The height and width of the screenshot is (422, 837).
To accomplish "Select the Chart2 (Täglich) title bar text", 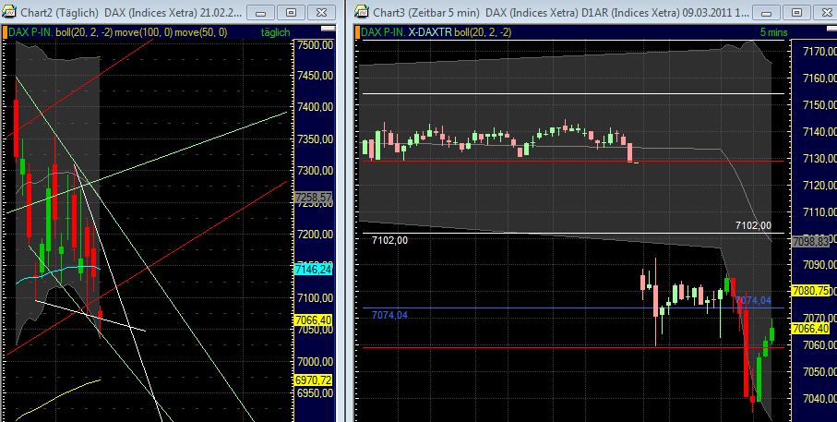I will (x=131, y=12).
